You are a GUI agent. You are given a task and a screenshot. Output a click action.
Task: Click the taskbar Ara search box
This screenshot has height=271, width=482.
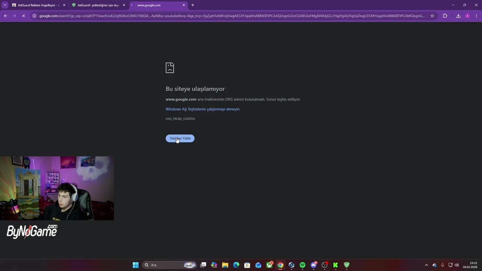(x=170, y=265)
